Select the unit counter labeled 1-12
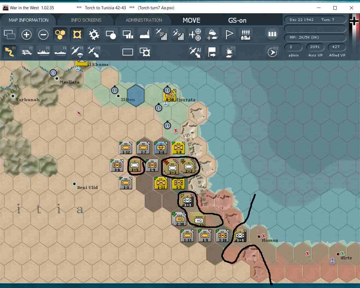Screen dimensions: 360x288 [x=126, y=148]
